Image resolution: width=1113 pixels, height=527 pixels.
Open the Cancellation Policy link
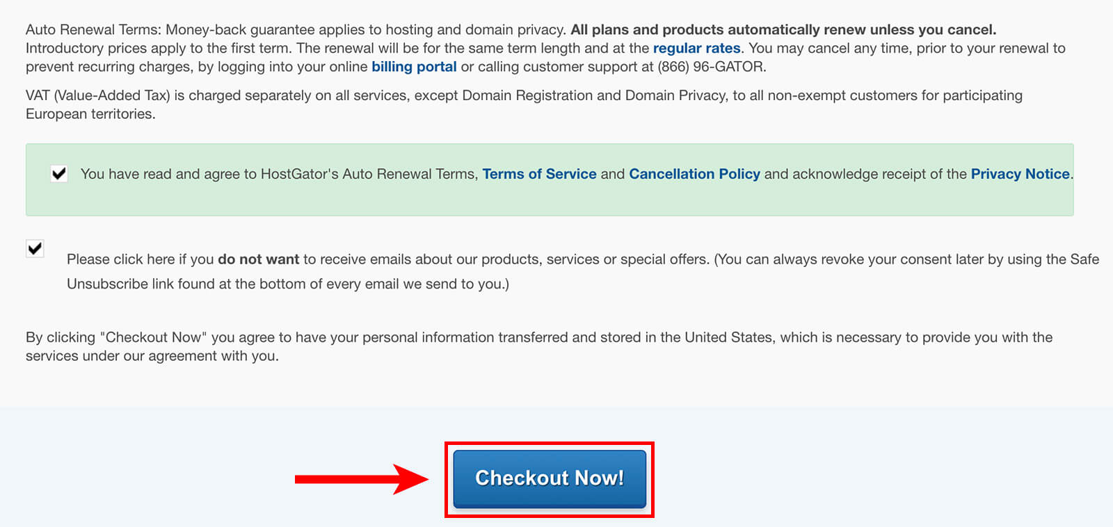click(694, 174)
